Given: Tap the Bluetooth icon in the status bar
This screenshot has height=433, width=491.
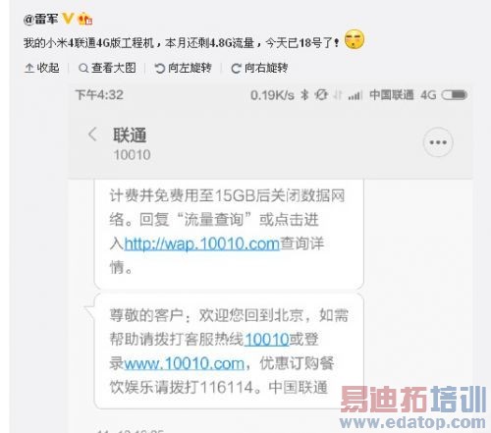Looking at the screenshot, I should pyautogui.click(x=304, y=95).
